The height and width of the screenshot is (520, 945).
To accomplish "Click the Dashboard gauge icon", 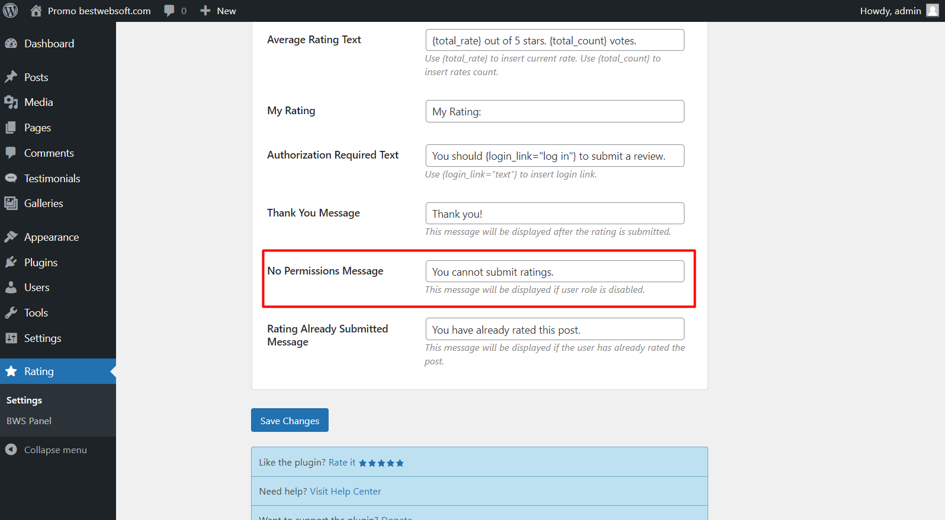I will coord(11,43).
